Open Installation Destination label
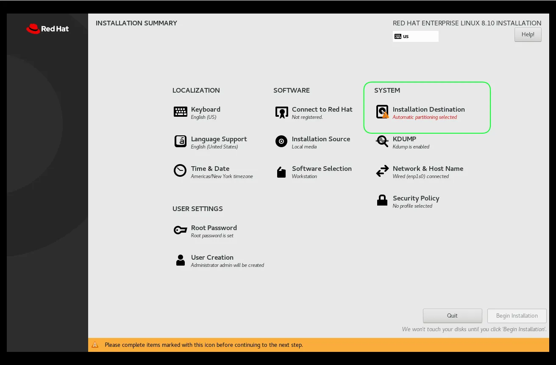The width and height of the screenshot is (556, 365). coord(428,109)
